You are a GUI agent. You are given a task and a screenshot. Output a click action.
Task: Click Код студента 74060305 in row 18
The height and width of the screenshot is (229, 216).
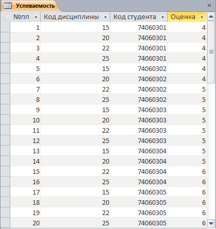tap(139, 202)
